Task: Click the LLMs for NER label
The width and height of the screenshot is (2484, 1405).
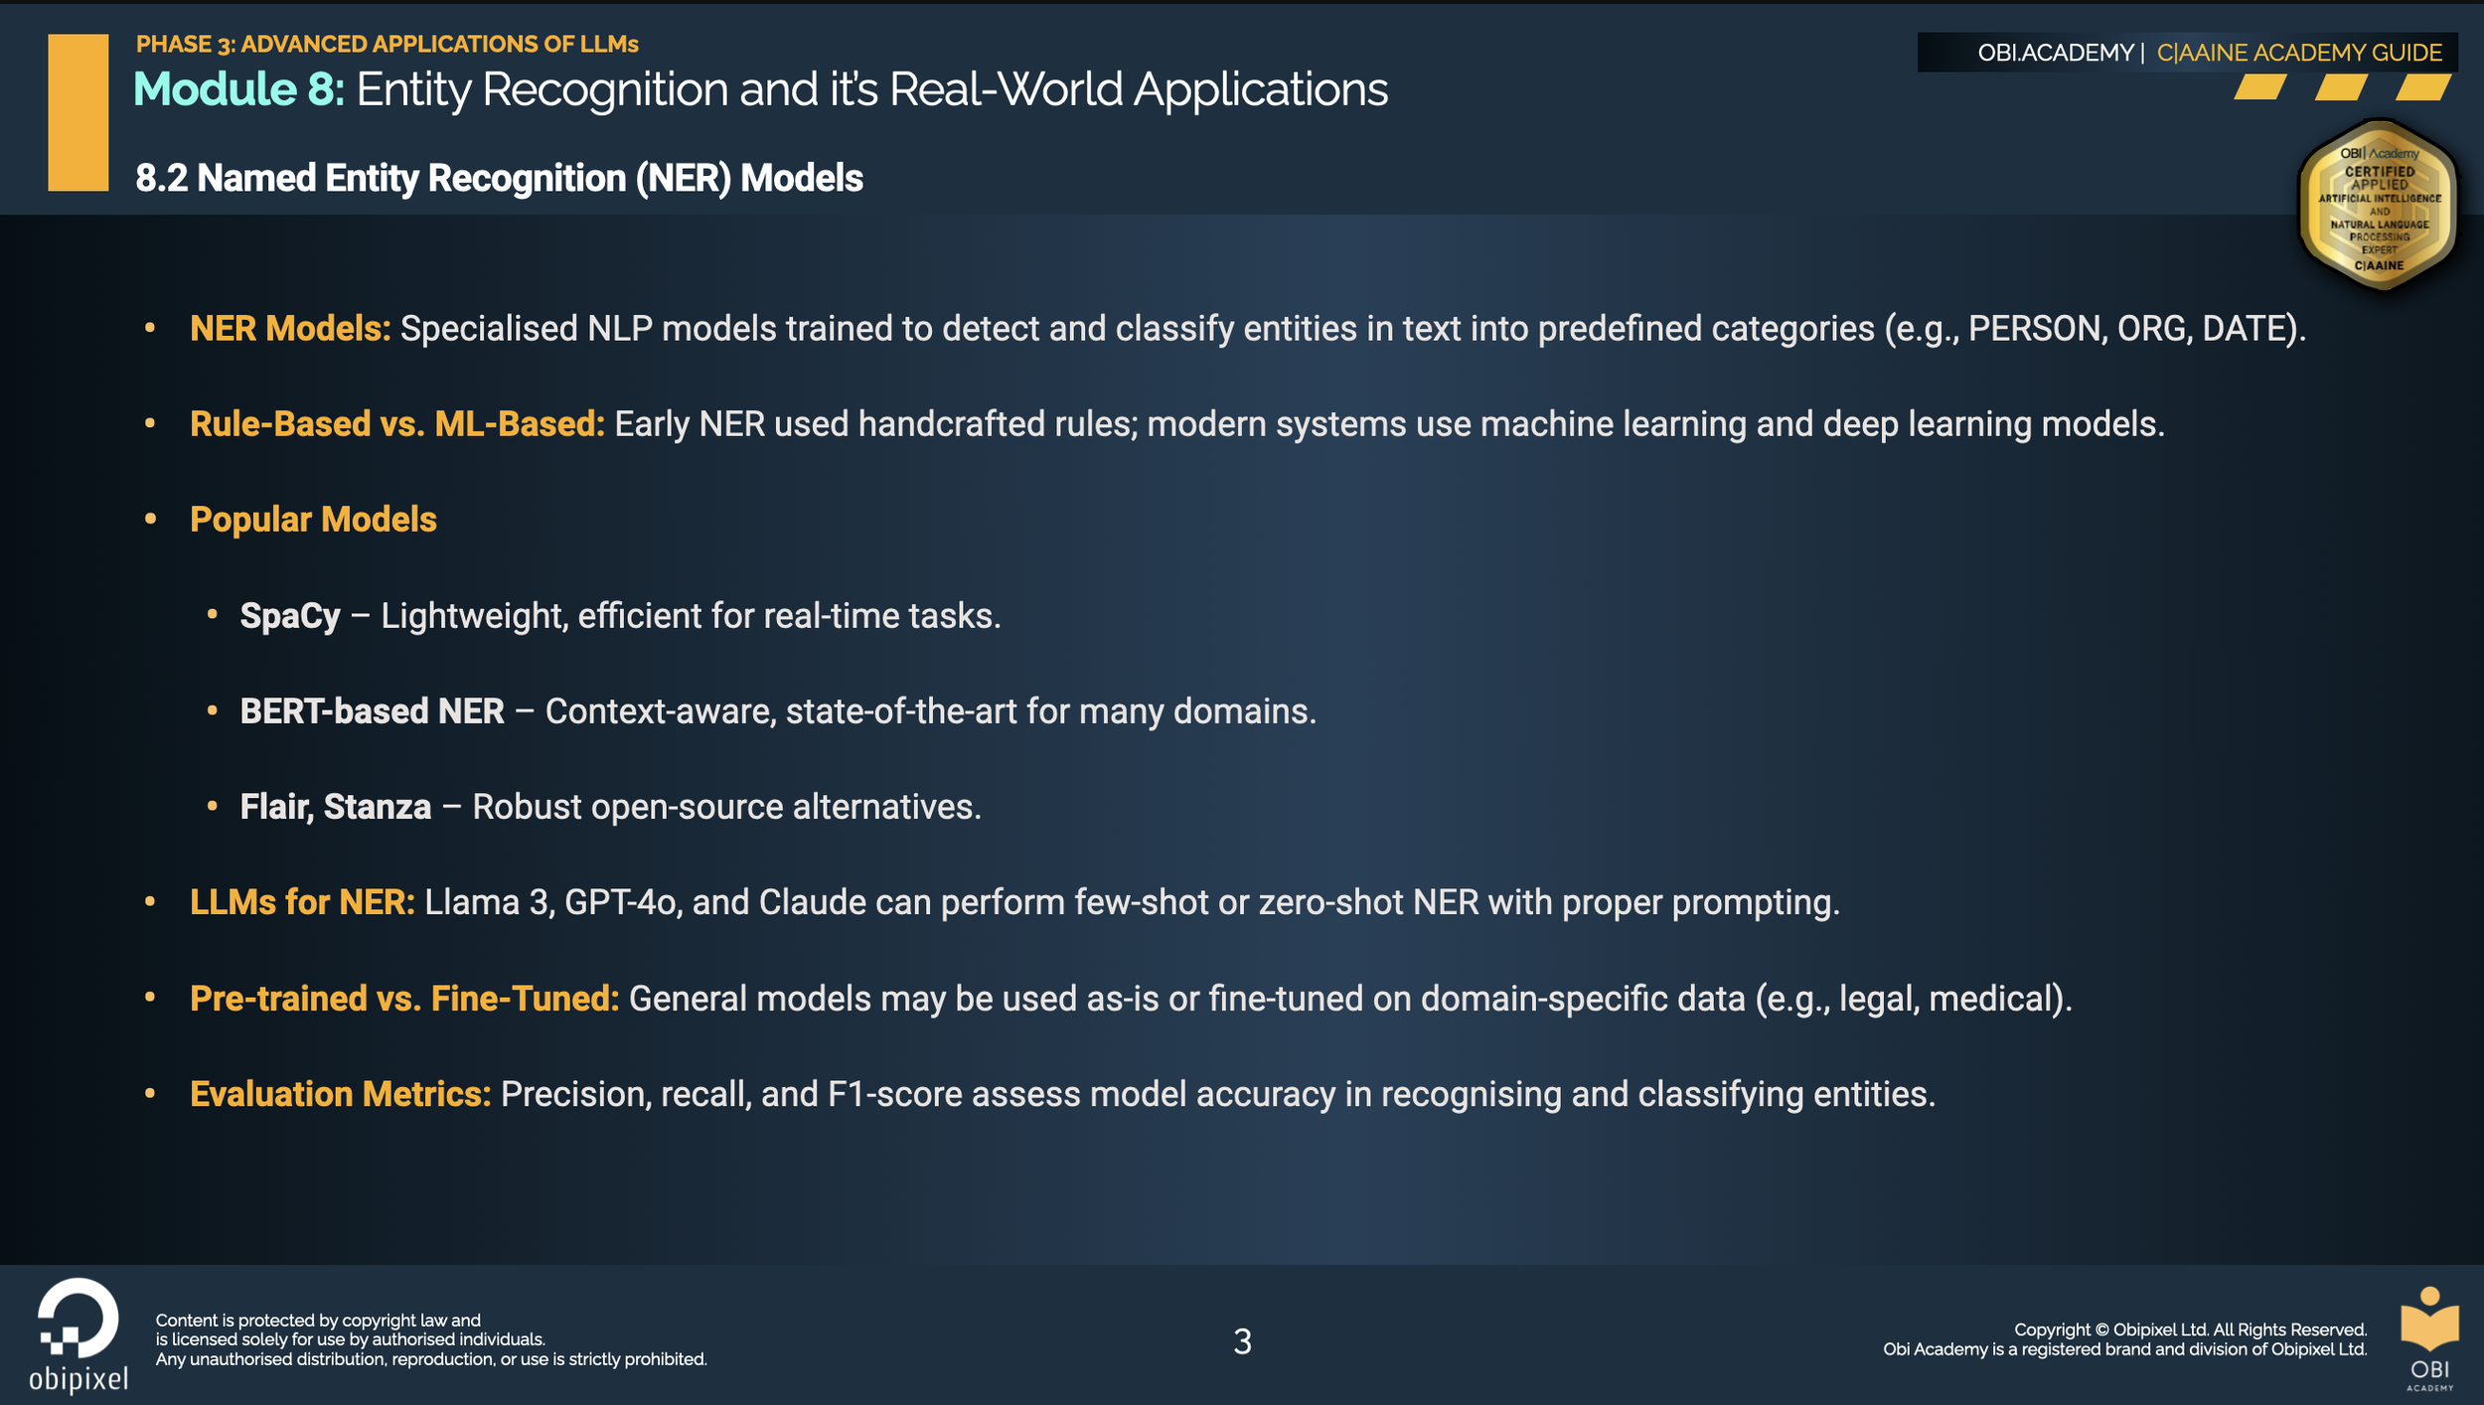Action: [302, 901]
